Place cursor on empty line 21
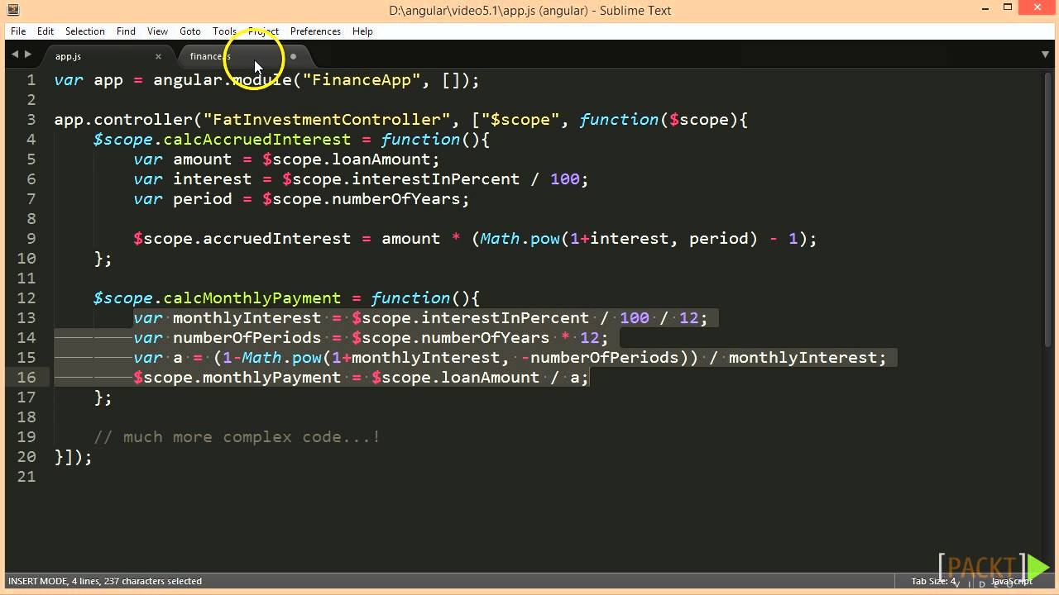 click(x=546, y=477)
